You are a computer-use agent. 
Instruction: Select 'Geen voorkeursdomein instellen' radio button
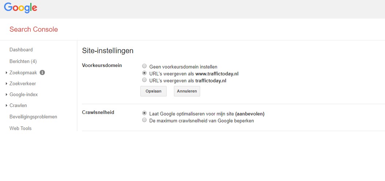(144, 67)
